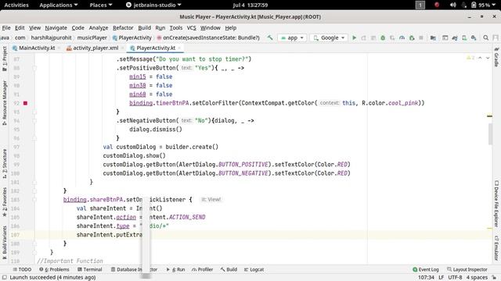Image resolution: width=501 pixels, height=281 pixels.
Task: Open the Emulator side panel
Action: pyautogui.click(x=496, y=248)
